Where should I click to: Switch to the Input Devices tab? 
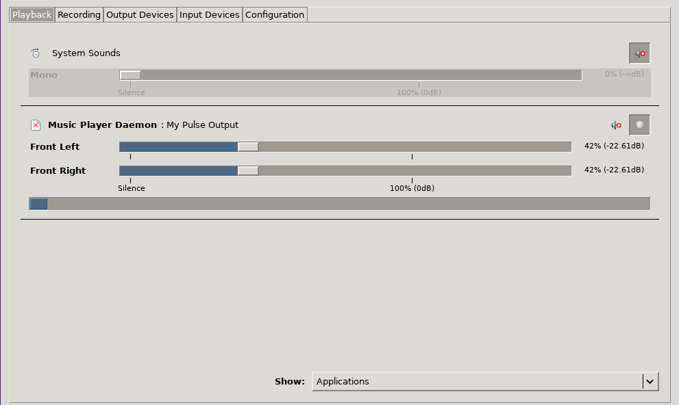coord(209,14)
